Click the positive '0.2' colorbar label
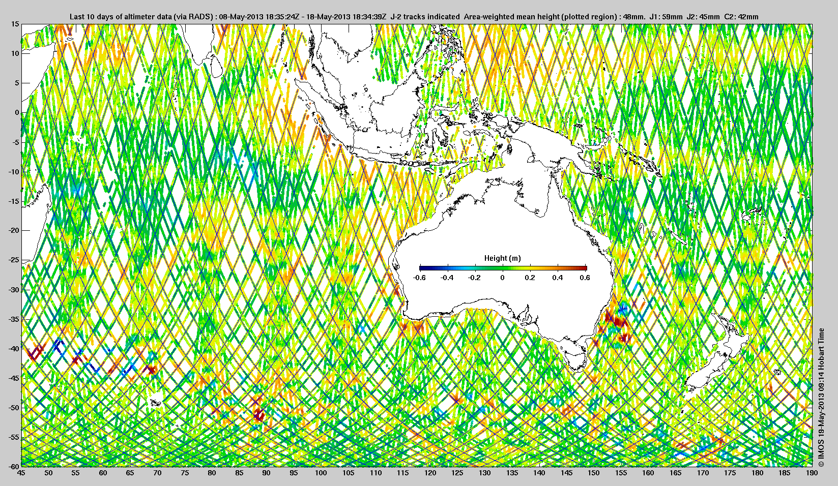Image resolution: width=838 pixels, height=486 pixels. [x=530, y=278]
